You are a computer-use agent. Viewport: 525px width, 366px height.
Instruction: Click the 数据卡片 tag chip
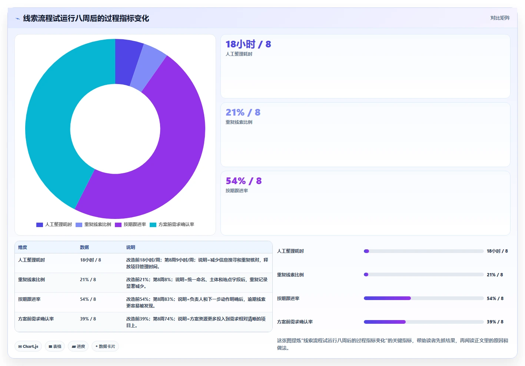click(105, 346)
